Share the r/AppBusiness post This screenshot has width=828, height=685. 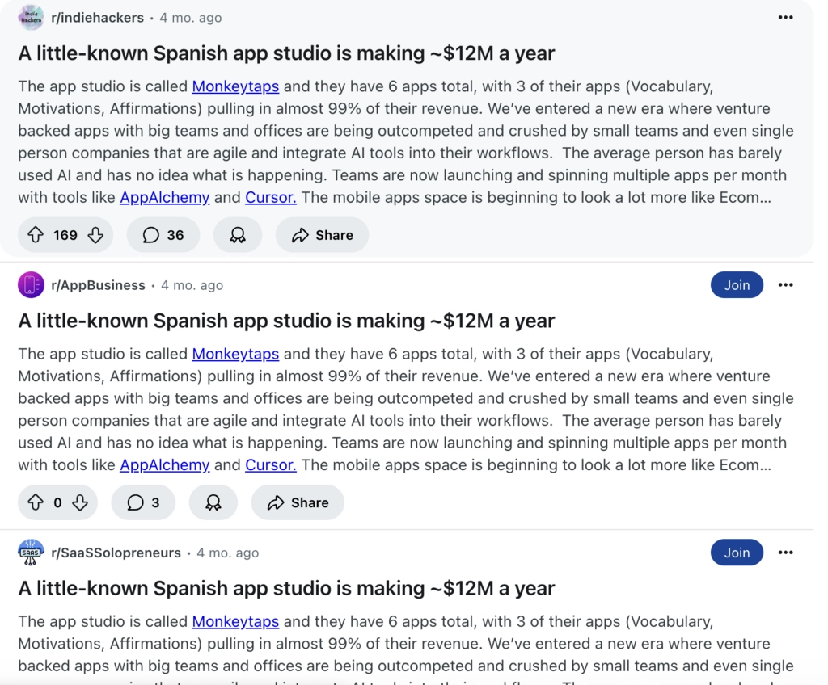(298, 502)
